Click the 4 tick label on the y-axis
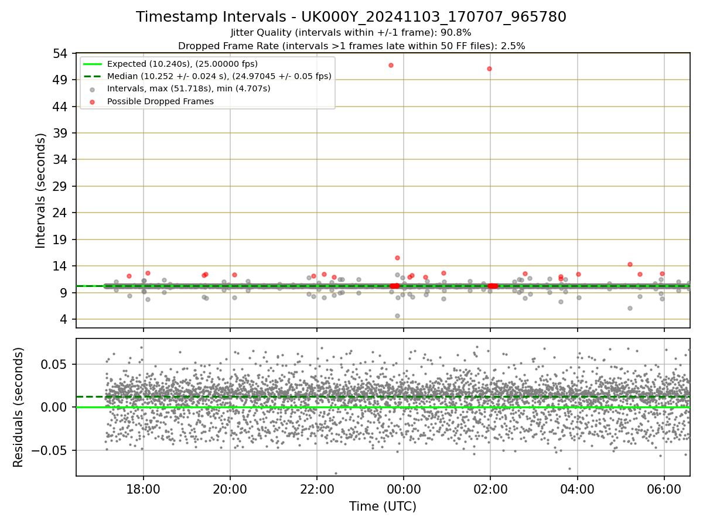The width and height of the screenshot is (703, 527). click(x=64, y=319)
